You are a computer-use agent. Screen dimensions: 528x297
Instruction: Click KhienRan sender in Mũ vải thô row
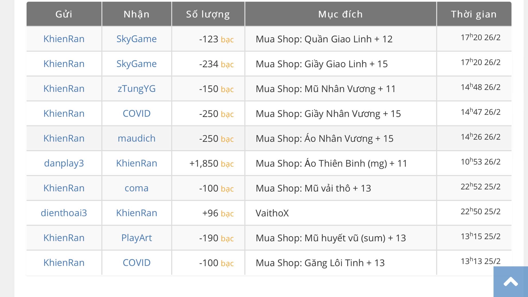click(64, 188)
